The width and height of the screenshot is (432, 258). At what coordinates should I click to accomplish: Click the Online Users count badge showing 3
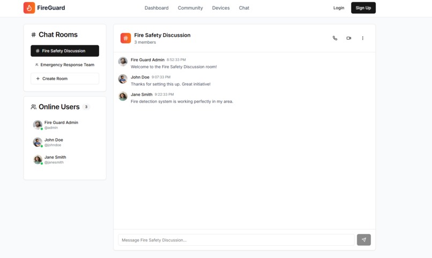pyautogui.click(x=86, y=107)
